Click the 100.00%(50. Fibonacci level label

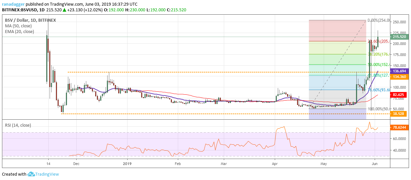tap(378, 109)
